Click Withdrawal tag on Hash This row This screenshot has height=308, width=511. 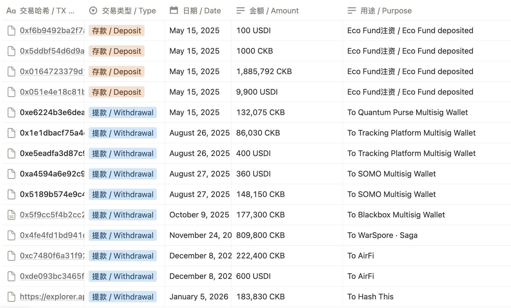click(x=123, y=297)
